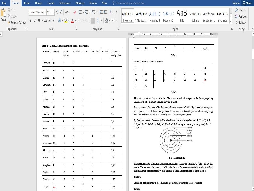Activate the Format Painter
254x191 pixels.
click(17, 22)
